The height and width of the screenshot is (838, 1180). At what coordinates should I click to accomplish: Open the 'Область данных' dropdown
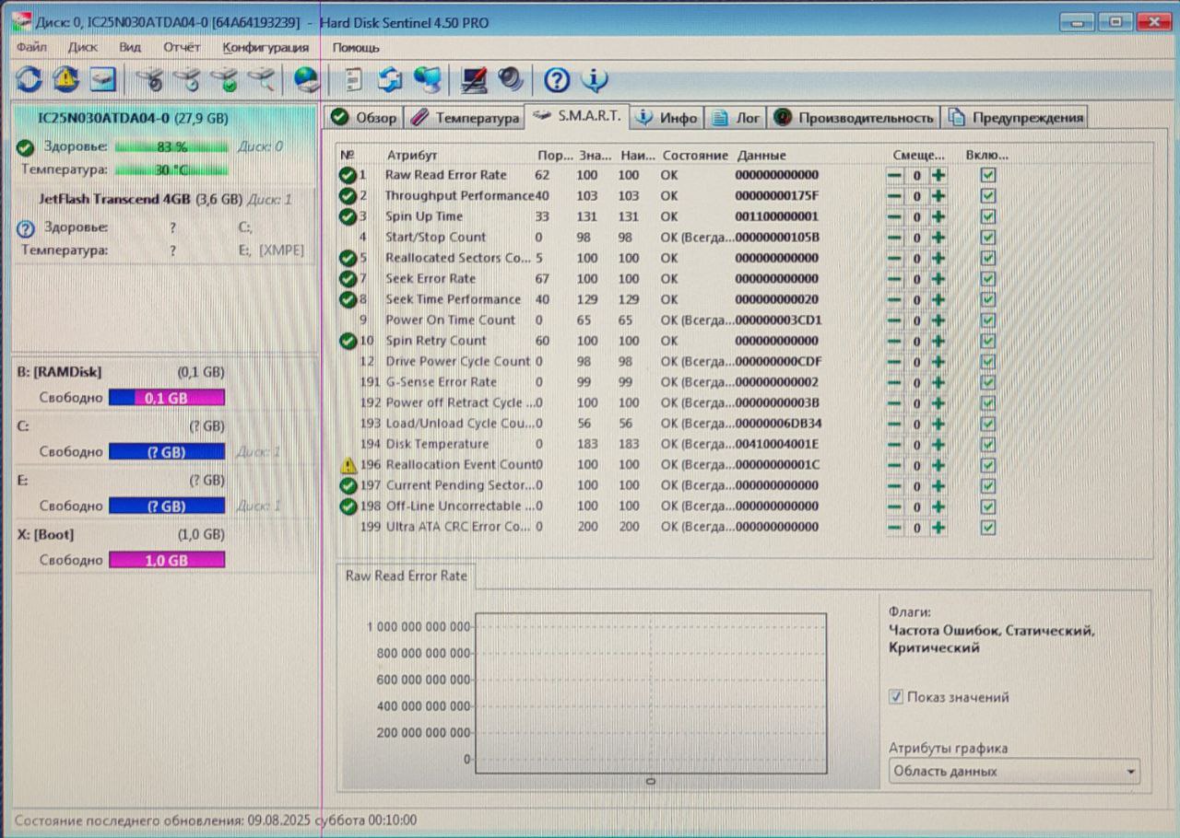(x=1014, y=772)
